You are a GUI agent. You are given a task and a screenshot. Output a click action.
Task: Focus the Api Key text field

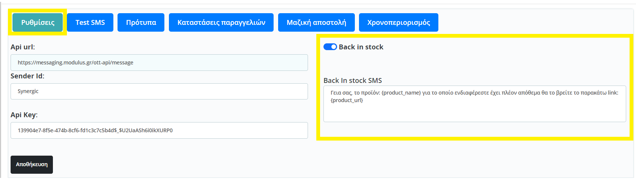(159, 130)
